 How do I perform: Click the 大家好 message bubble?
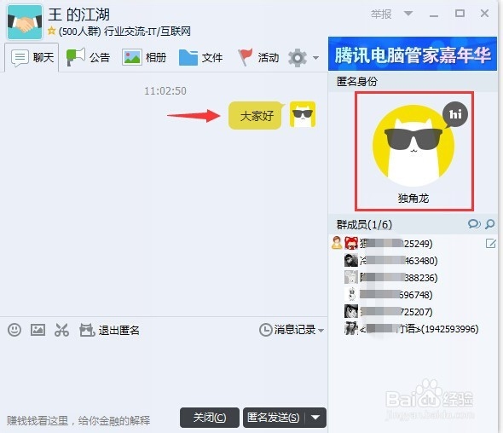(x=257, y=115)
